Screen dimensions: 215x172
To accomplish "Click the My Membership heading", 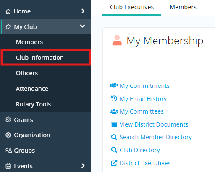I will tap(165, 41).
